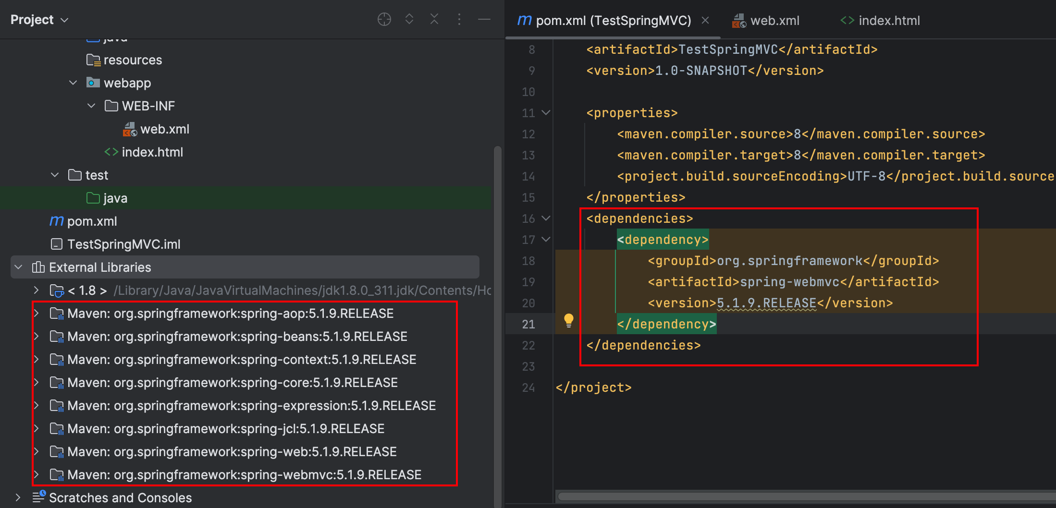Select index.html in the project tree
This screenshot has height=508, width=1056.
(152, 152)
